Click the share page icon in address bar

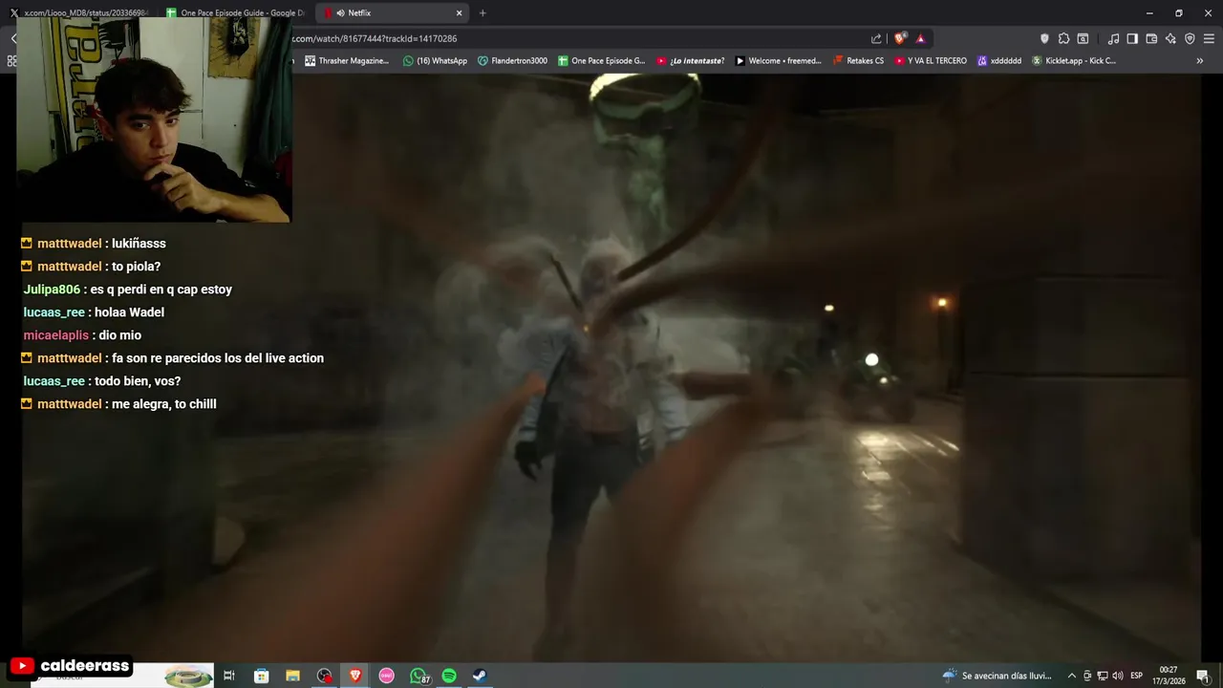pyautogui.click(x=876, y=39)
